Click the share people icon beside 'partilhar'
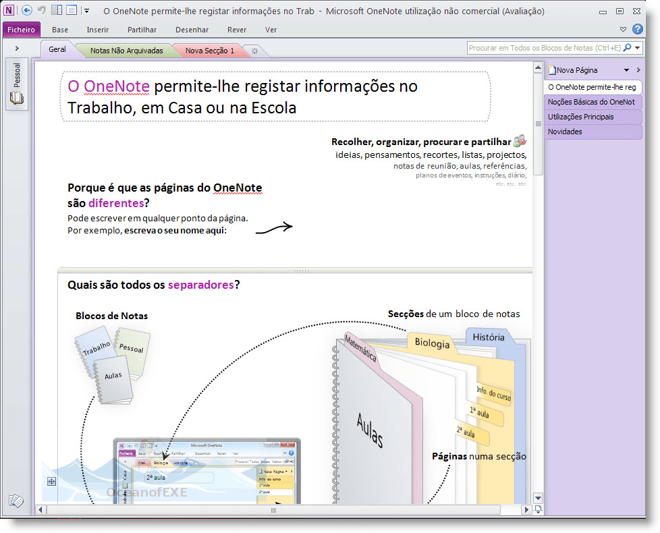This screenshot has height=533, width=660. tap(520, 140)
